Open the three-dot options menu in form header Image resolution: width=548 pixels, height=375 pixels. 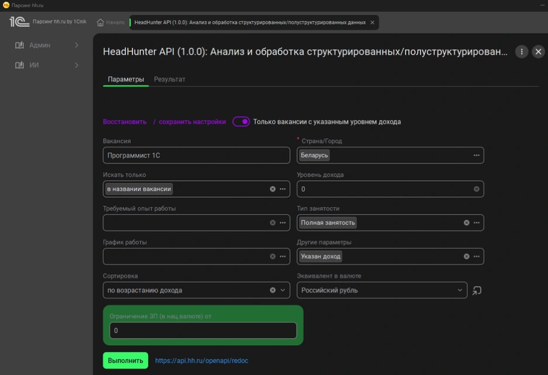pos(522,52)
